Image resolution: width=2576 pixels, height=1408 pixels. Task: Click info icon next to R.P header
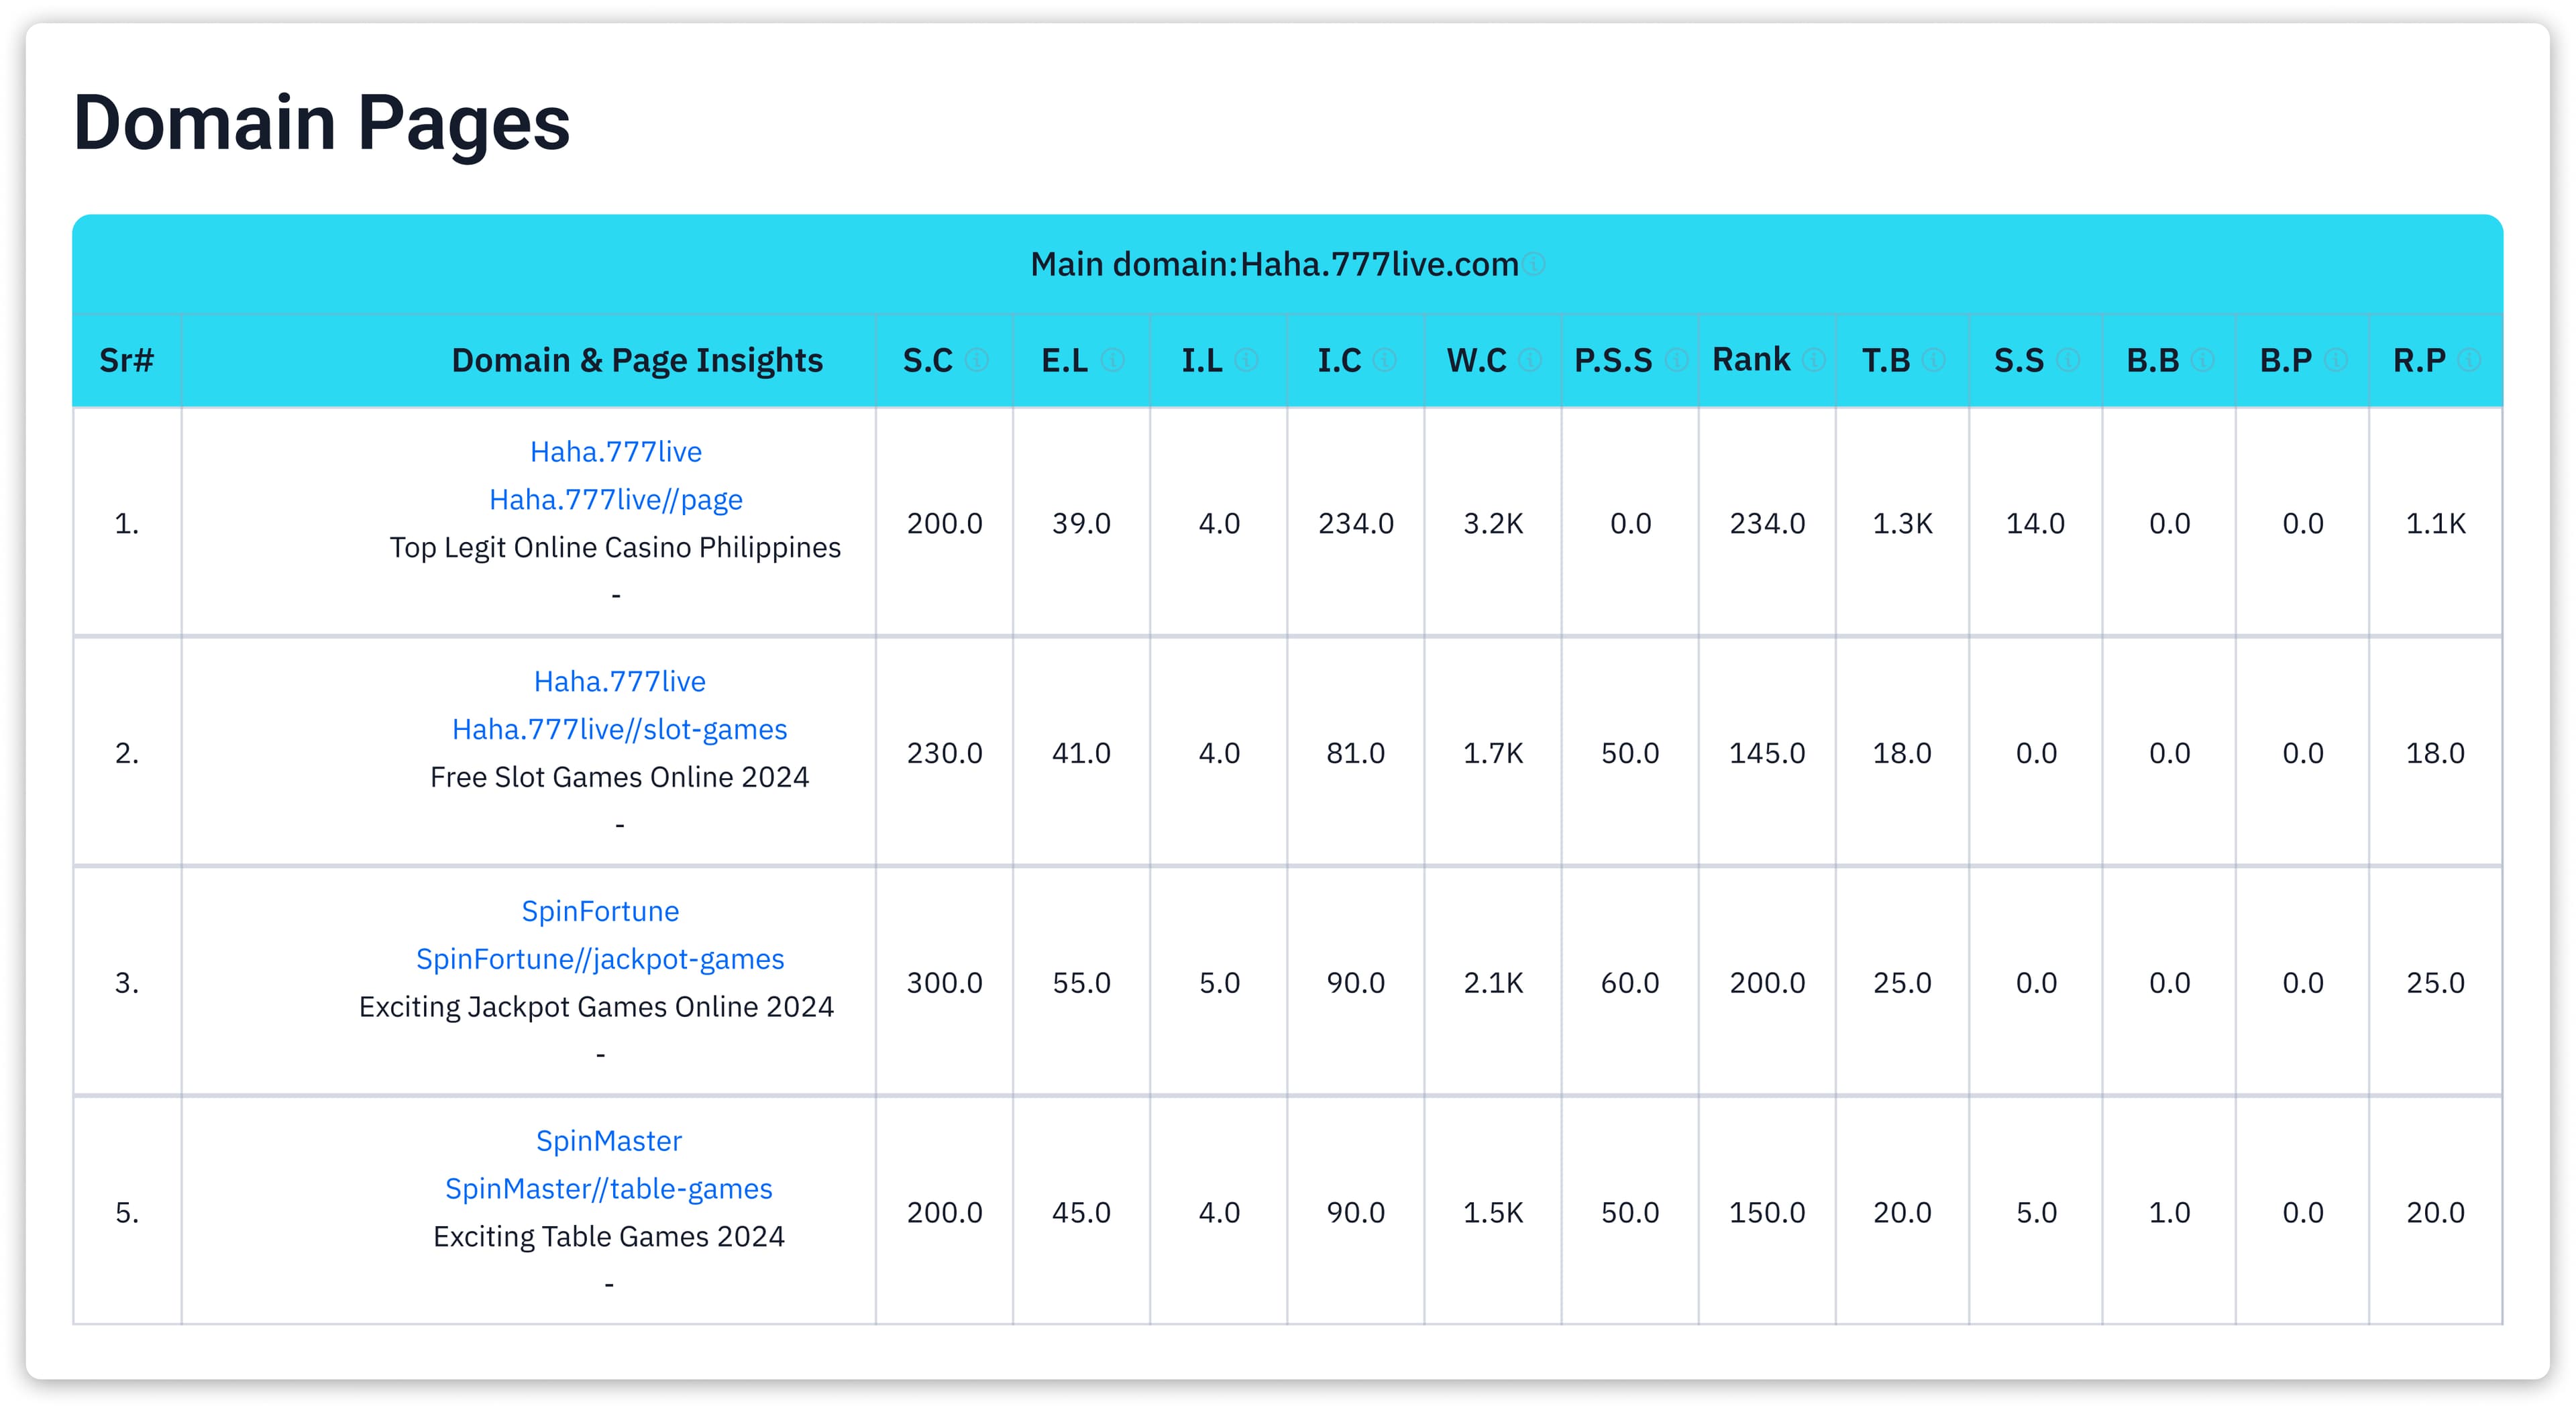tap(2469, 360)
